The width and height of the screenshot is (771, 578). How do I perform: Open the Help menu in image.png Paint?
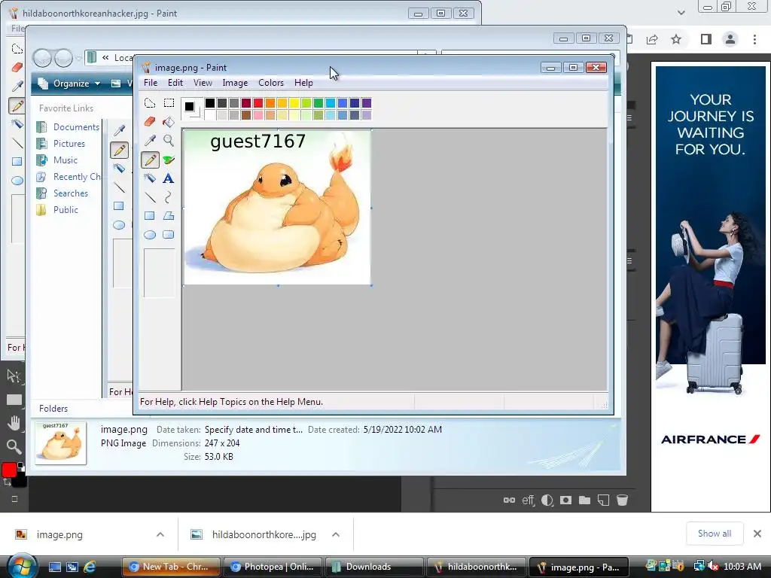(x=303, y=83)
